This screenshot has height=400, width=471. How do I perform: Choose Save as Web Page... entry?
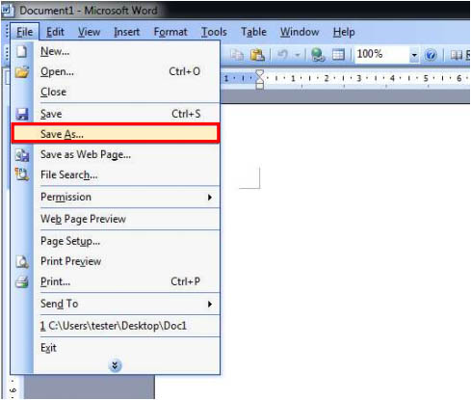pos(116,155)
